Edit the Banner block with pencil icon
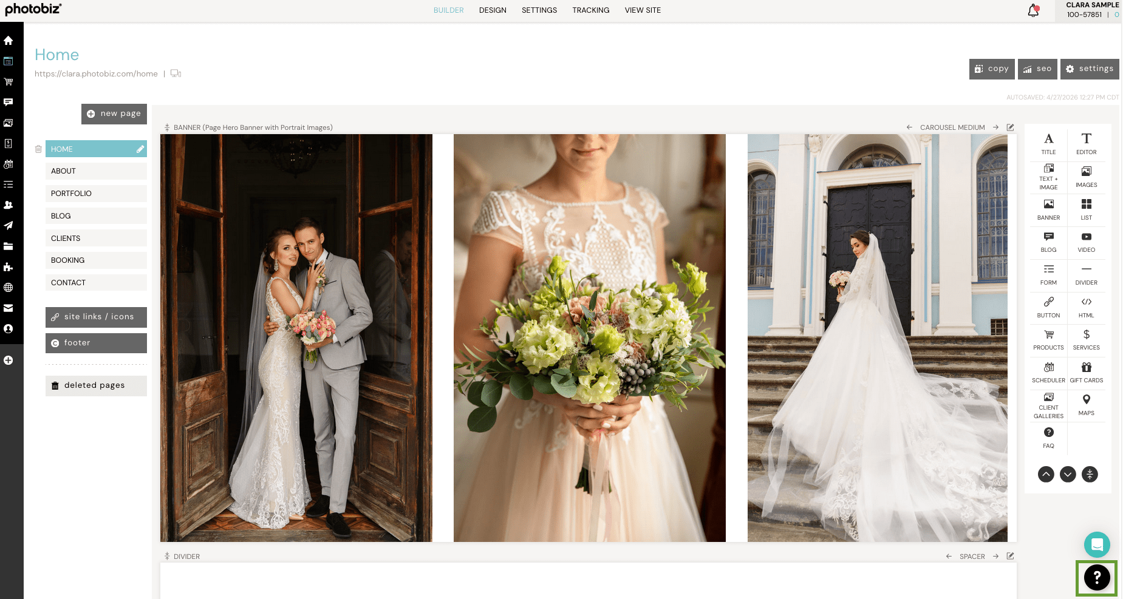 (x=1010, y=127)
